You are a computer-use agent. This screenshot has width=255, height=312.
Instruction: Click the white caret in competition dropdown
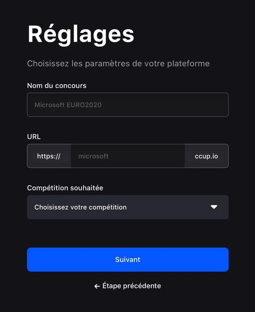(214, 207)
